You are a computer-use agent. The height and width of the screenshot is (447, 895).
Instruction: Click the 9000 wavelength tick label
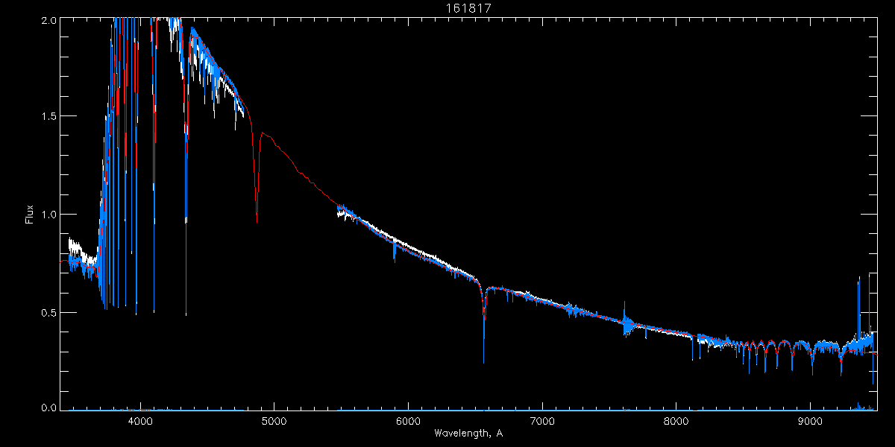coord(810,422)
